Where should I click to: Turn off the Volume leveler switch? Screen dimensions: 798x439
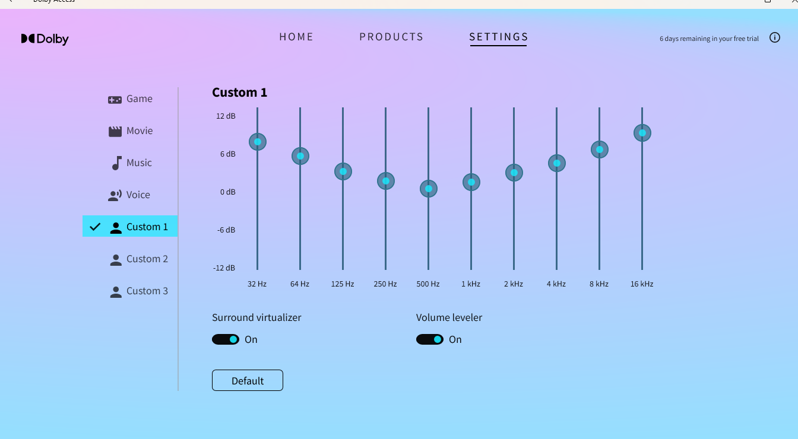tap(430, 339)
